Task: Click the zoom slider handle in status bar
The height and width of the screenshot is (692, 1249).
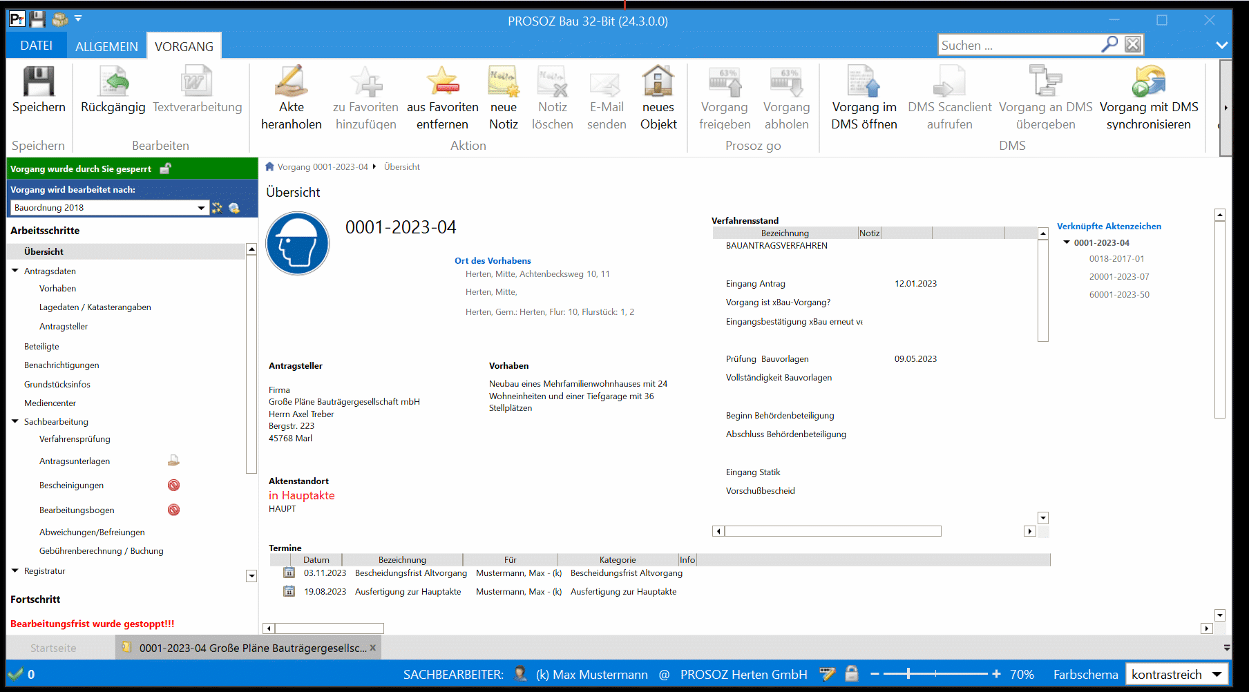Action: pos(908,674)
